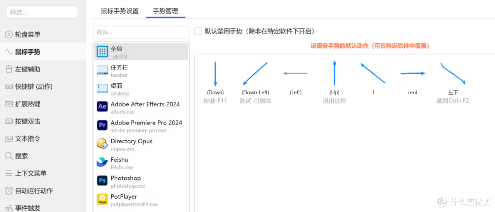The height and width of the screenshot is (212, 495).
Task: Open 事件触发 sidebar section
Action: click(43, 207)
